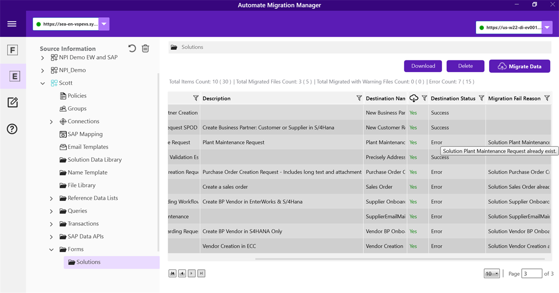Filter the Description column
The width and height of the screenshot is (559, 293).
[x=359, y=98]
